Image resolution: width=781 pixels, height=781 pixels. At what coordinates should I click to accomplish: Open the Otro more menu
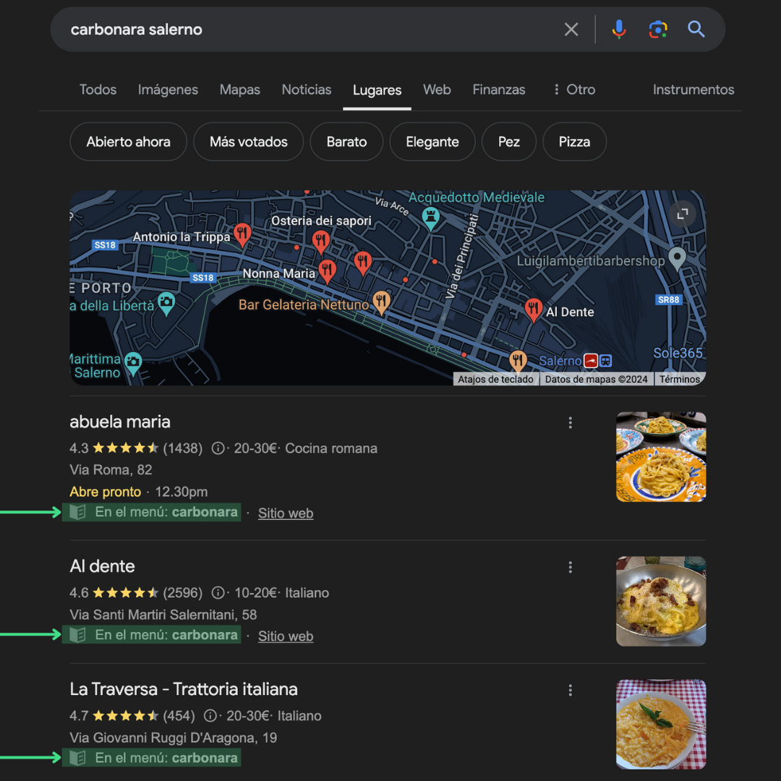pos(574,90)
